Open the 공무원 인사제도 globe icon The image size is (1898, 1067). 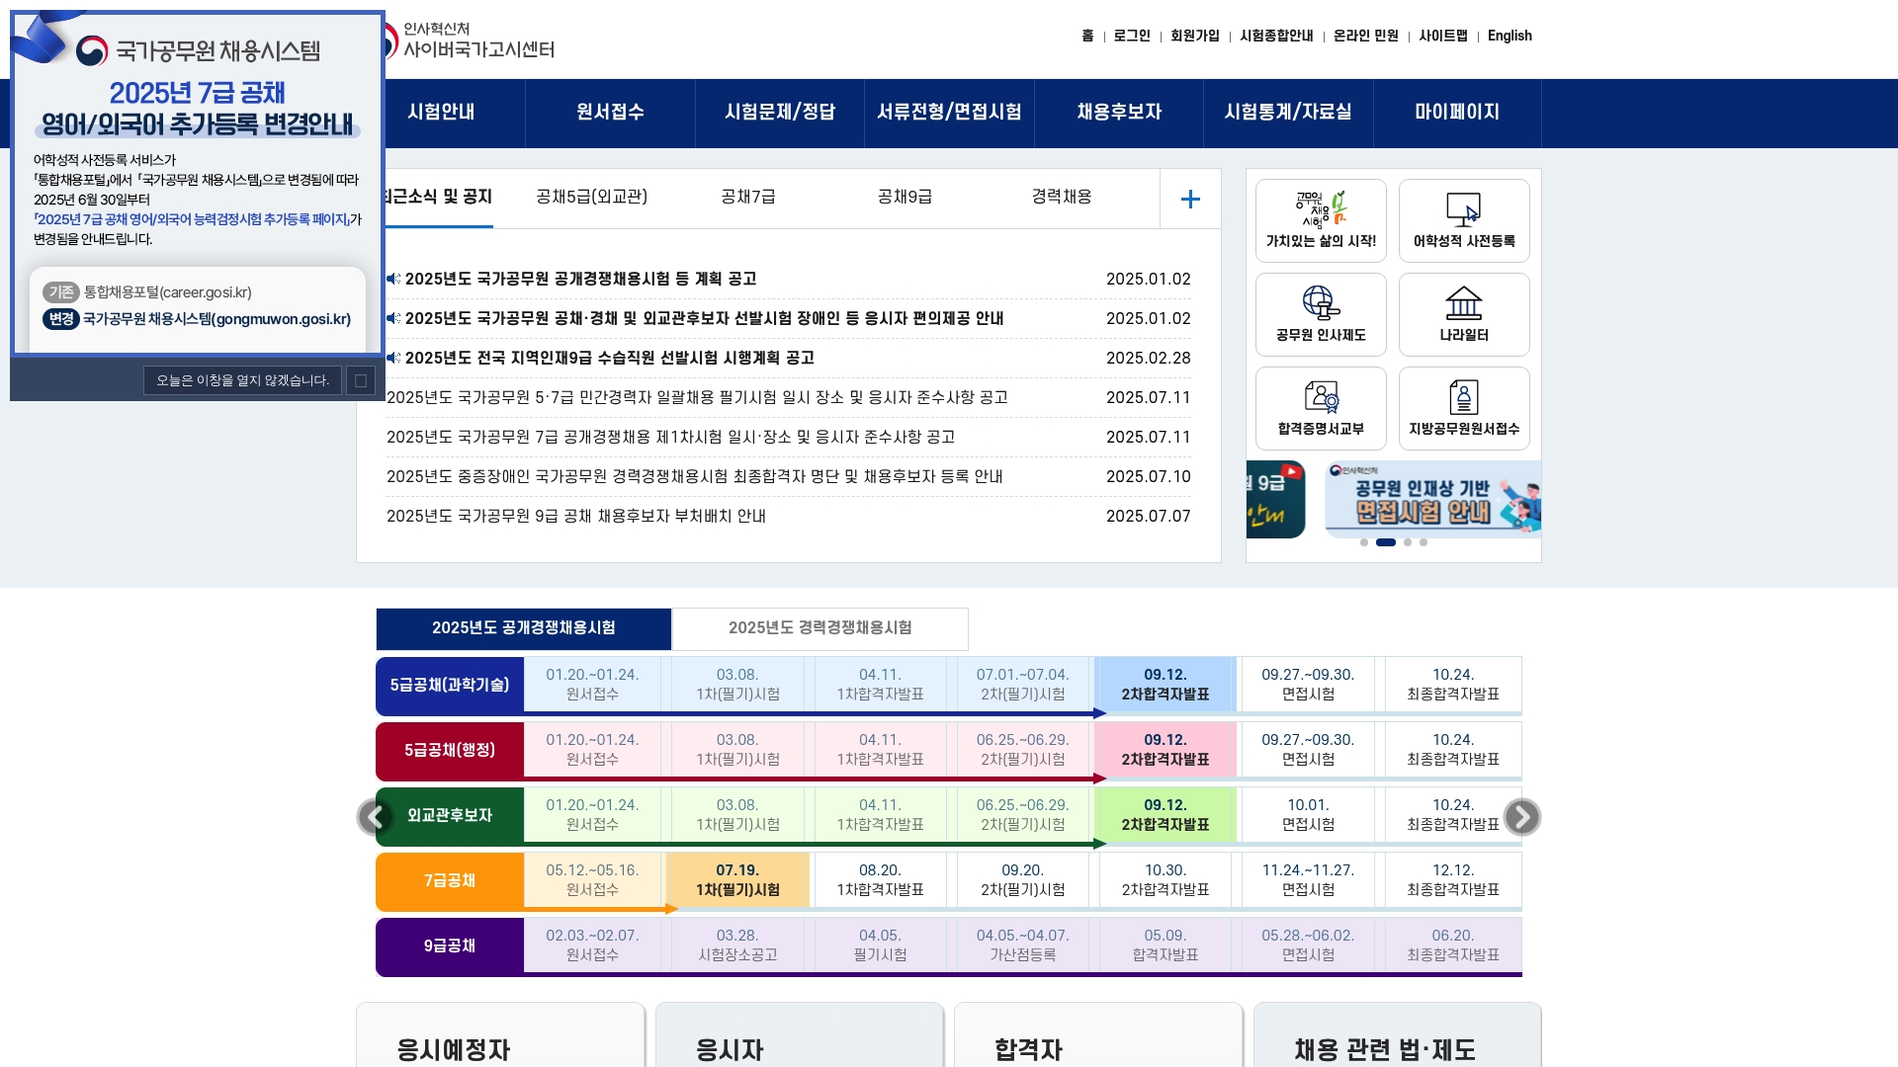[1321, 314]
